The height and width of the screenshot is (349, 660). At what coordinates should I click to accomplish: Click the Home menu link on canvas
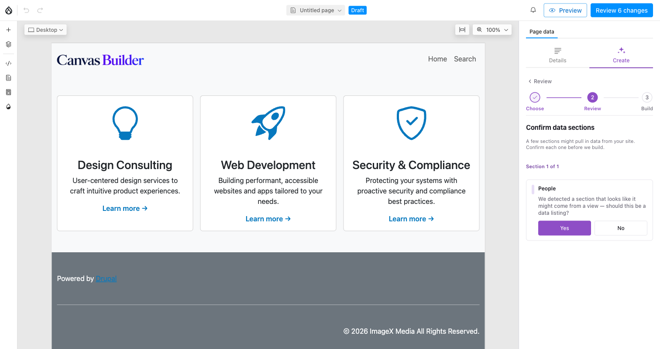pyautogui.click(x=437, y=59)
